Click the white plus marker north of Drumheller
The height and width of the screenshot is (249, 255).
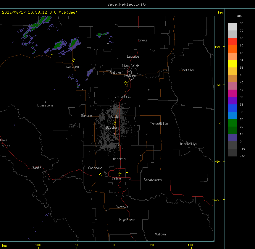pyautogui.click(x=181, y=111)
